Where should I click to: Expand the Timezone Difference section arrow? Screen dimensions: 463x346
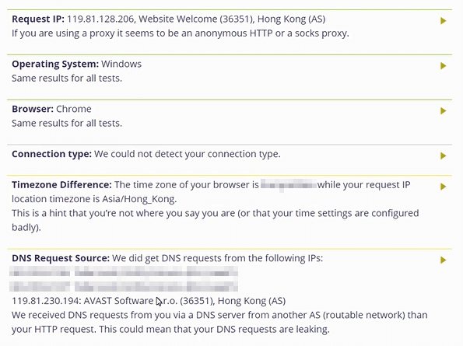point(443,187)
